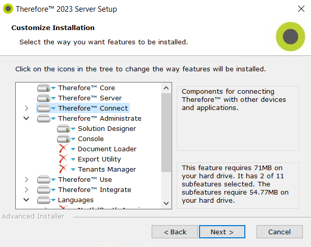
Task: Select the Tenants Manager feature
Action: (x=107, y=170)
